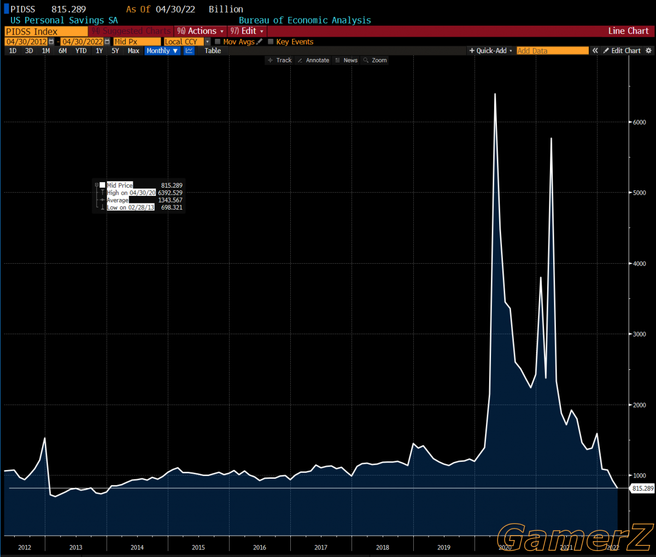The height and width of the screenshot is (557, 656).
Task: Open Suggested Charts
Action: pyautogui.click(x=131, y=31)
